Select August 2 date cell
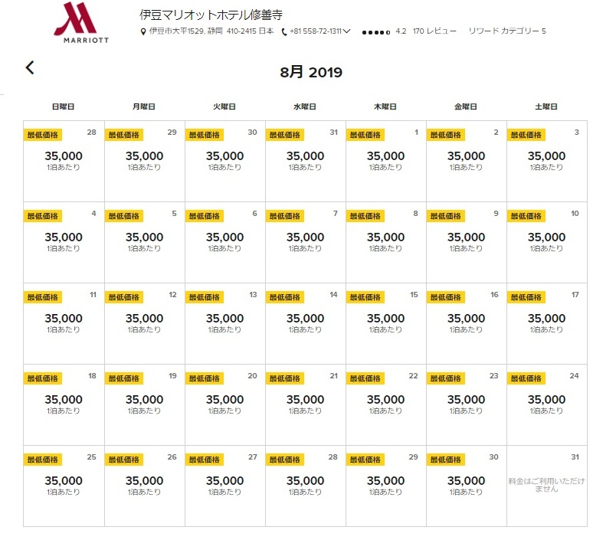Image resolution: width=603 pixels, height=540 pixels. coord(466,161)
